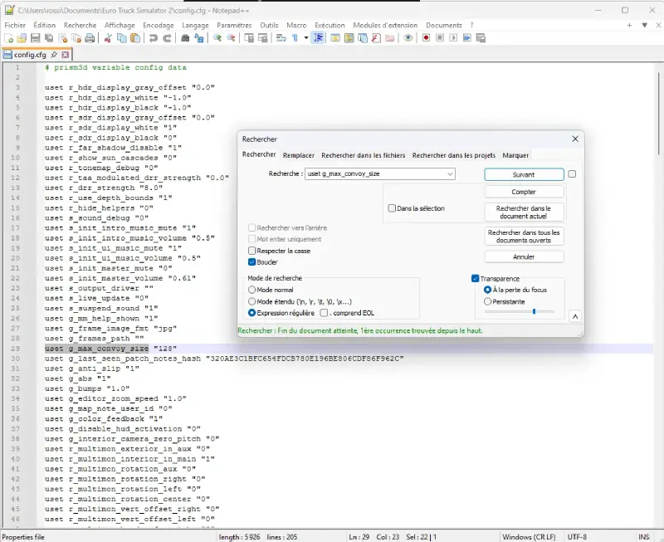Viewport: 664px width, 542px height.
Task: Close the config.cfg document tab
Action: 65,55
